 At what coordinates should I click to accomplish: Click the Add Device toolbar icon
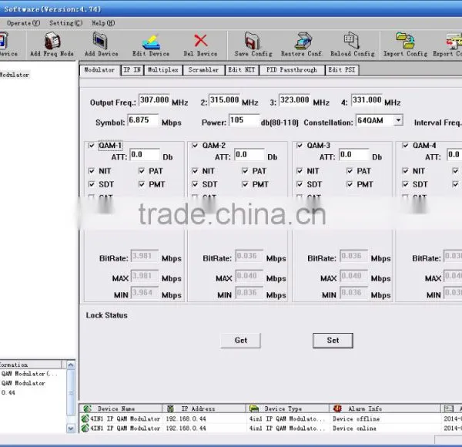100,40
